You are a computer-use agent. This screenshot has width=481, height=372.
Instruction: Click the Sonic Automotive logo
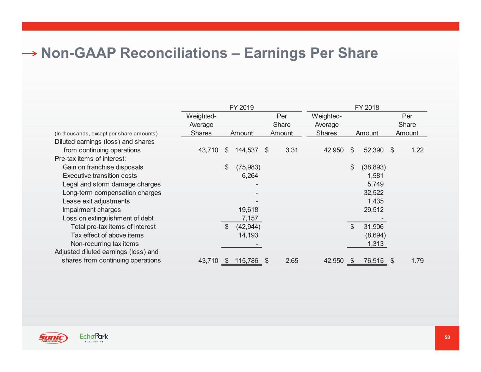click(53, 337)
